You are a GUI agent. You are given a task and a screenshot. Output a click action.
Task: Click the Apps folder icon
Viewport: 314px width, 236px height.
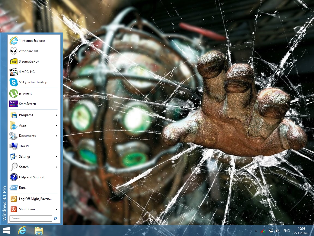[x=14, y=125]
